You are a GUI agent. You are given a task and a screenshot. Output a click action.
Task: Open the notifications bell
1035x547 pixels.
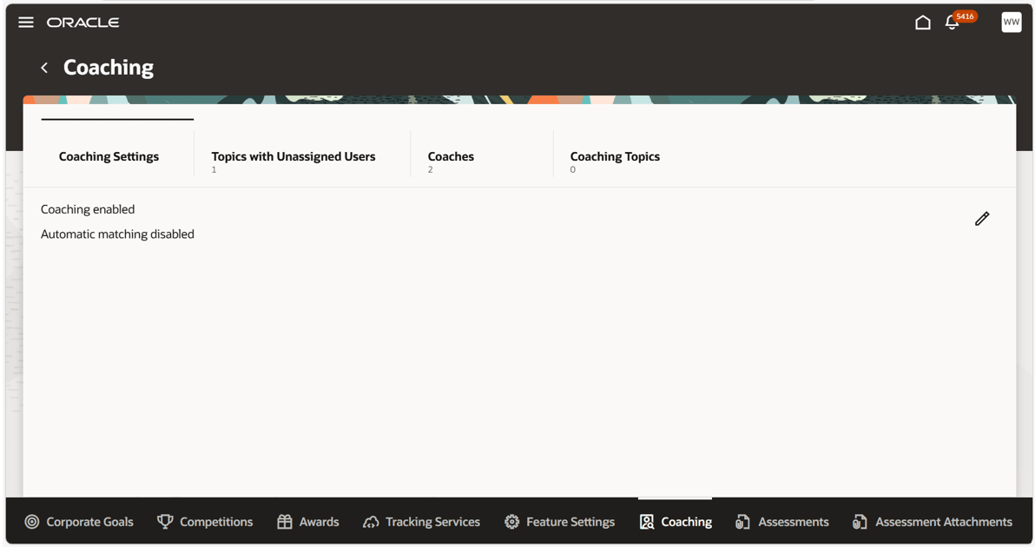pos(951,23)
